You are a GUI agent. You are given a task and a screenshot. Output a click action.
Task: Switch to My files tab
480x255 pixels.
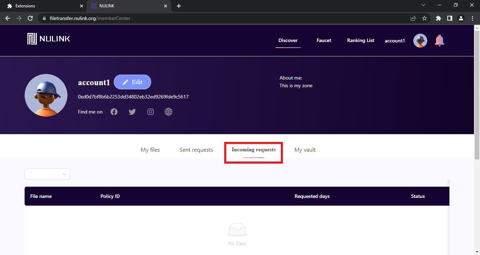pyautogui.click(x=150, y=150)
